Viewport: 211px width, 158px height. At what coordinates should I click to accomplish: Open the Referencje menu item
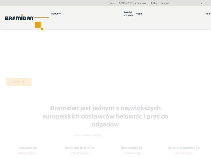[x=208, y=14]
